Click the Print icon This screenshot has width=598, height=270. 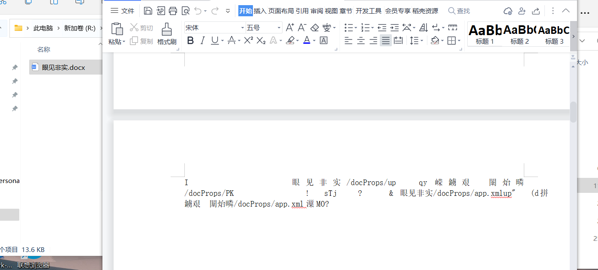(173, 11)
